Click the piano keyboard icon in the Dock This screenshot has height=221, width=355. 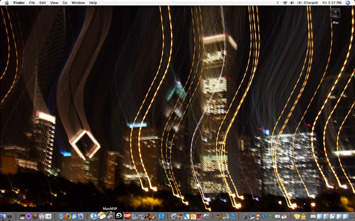point(22,217)
